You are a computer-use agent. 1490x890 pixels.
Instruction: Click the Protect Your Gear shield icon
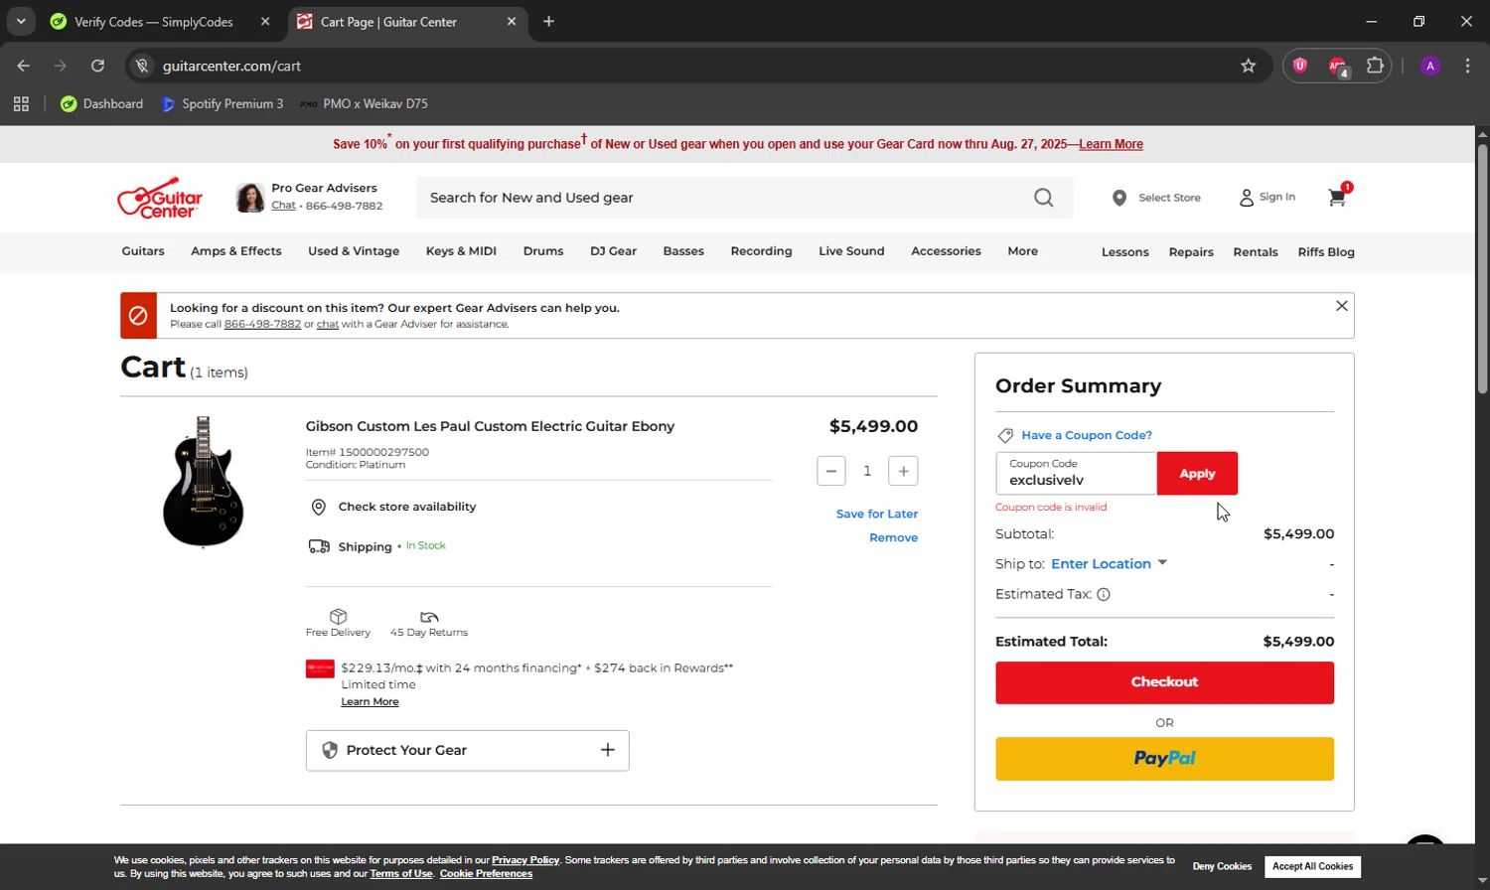[x=330, y=750]
